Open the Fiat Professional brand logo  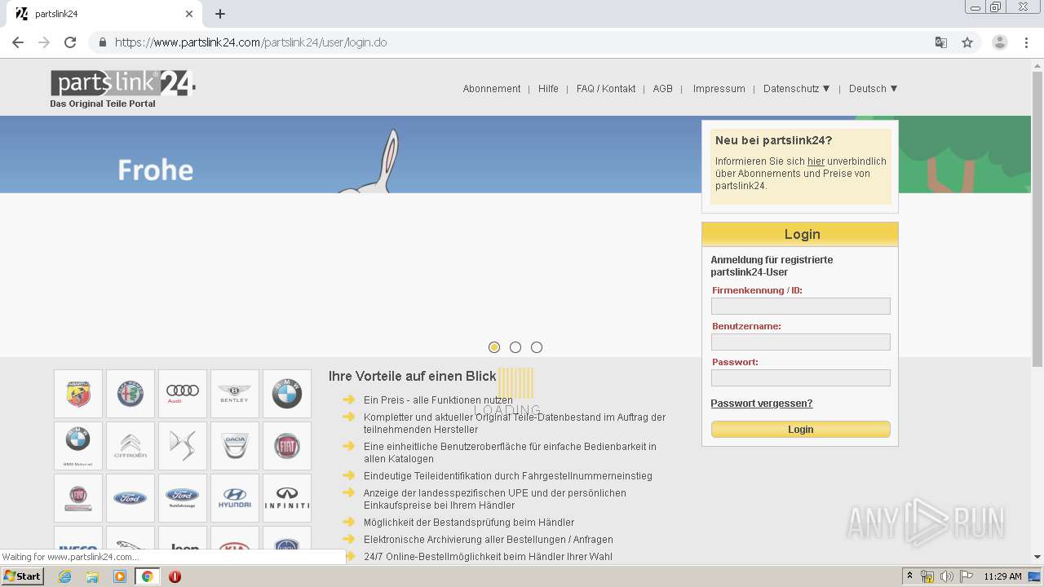[78, 498]
